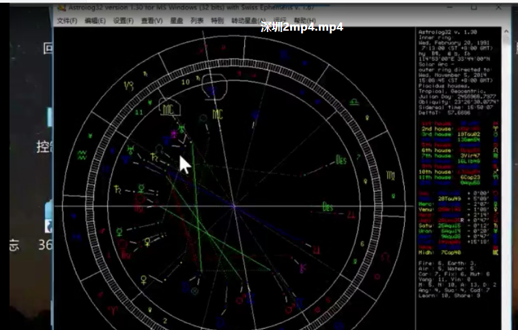
Task: Click the Astrolog32 app icon in title bar
Action: pyautogui.click(x=61, y=7)
